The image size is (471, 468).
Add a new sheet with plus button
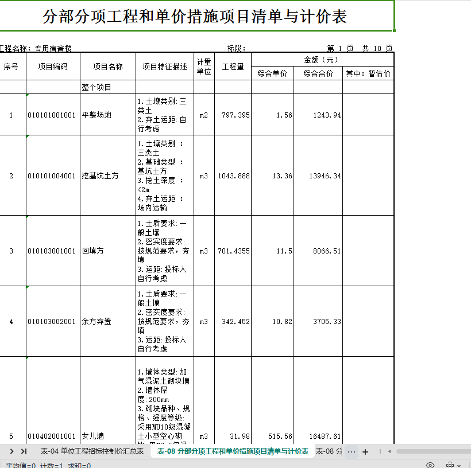tap(365, 451)
